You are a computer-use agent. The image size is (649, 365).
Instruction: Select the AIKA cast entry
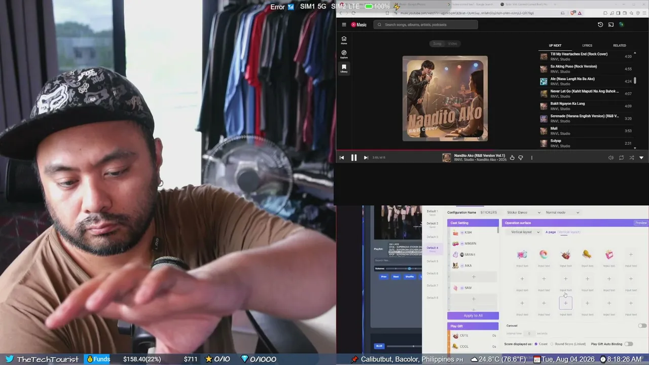click(474, 266)
